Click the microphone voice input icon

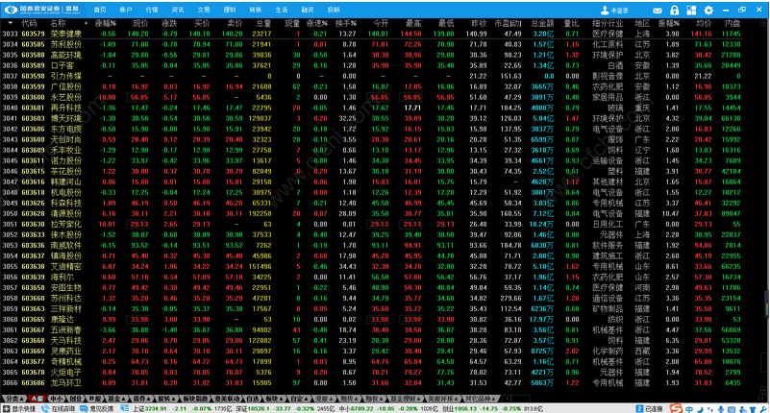pyautogui.click(x=721, y=409)
